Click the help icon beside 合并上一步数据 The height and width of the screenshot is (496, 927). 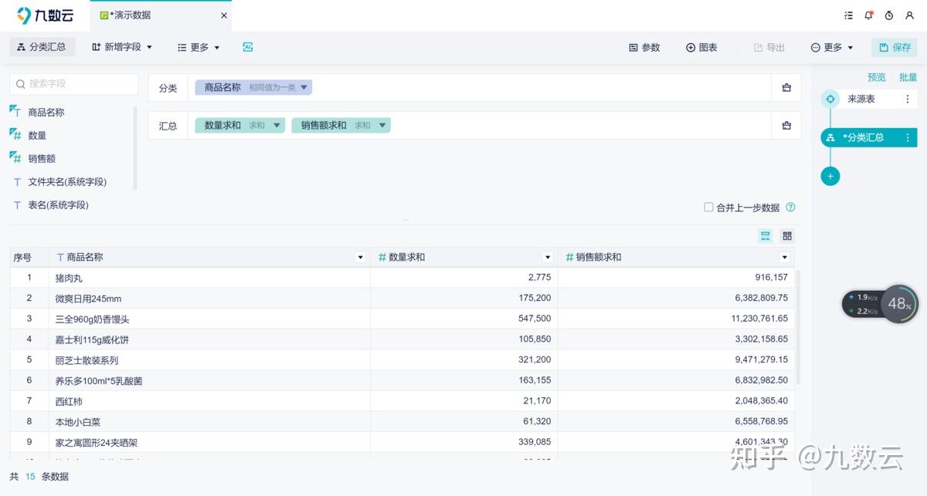790,207
